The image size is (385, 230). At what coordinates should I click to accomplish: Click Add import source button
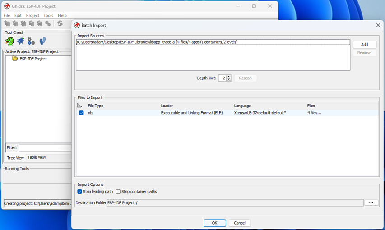(364, 45)
